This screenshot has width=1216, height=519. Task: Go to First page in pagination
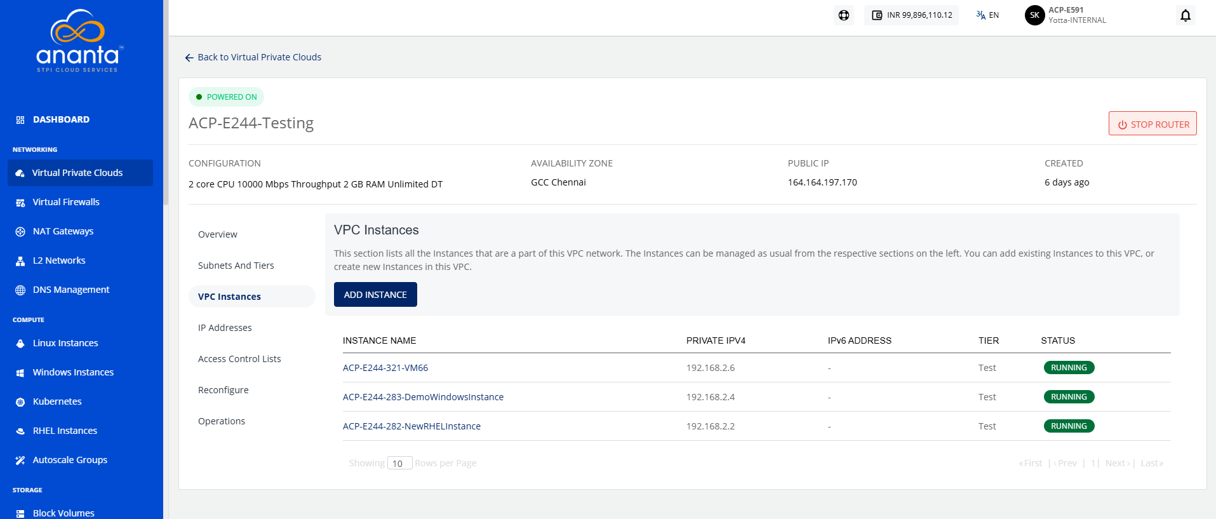1031,463
